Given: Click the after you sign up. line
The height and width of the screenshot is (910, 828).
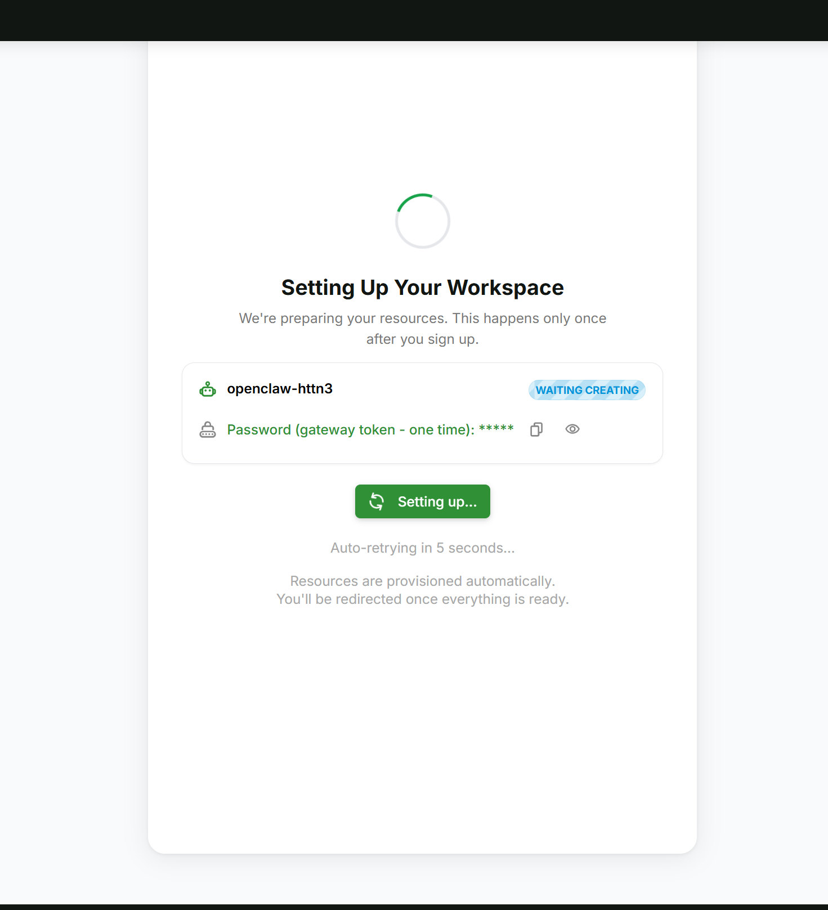Looking at the screenshot, I should pyautogui.click(x=423, y=339).
